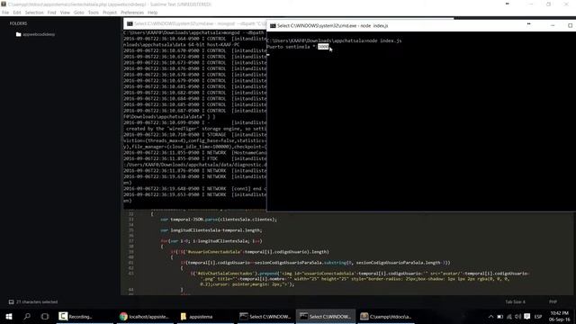This screenshot has height=324, width=576.
Task: Click the FOLDERS heading in the sidebar
Action: click(18, 23)
